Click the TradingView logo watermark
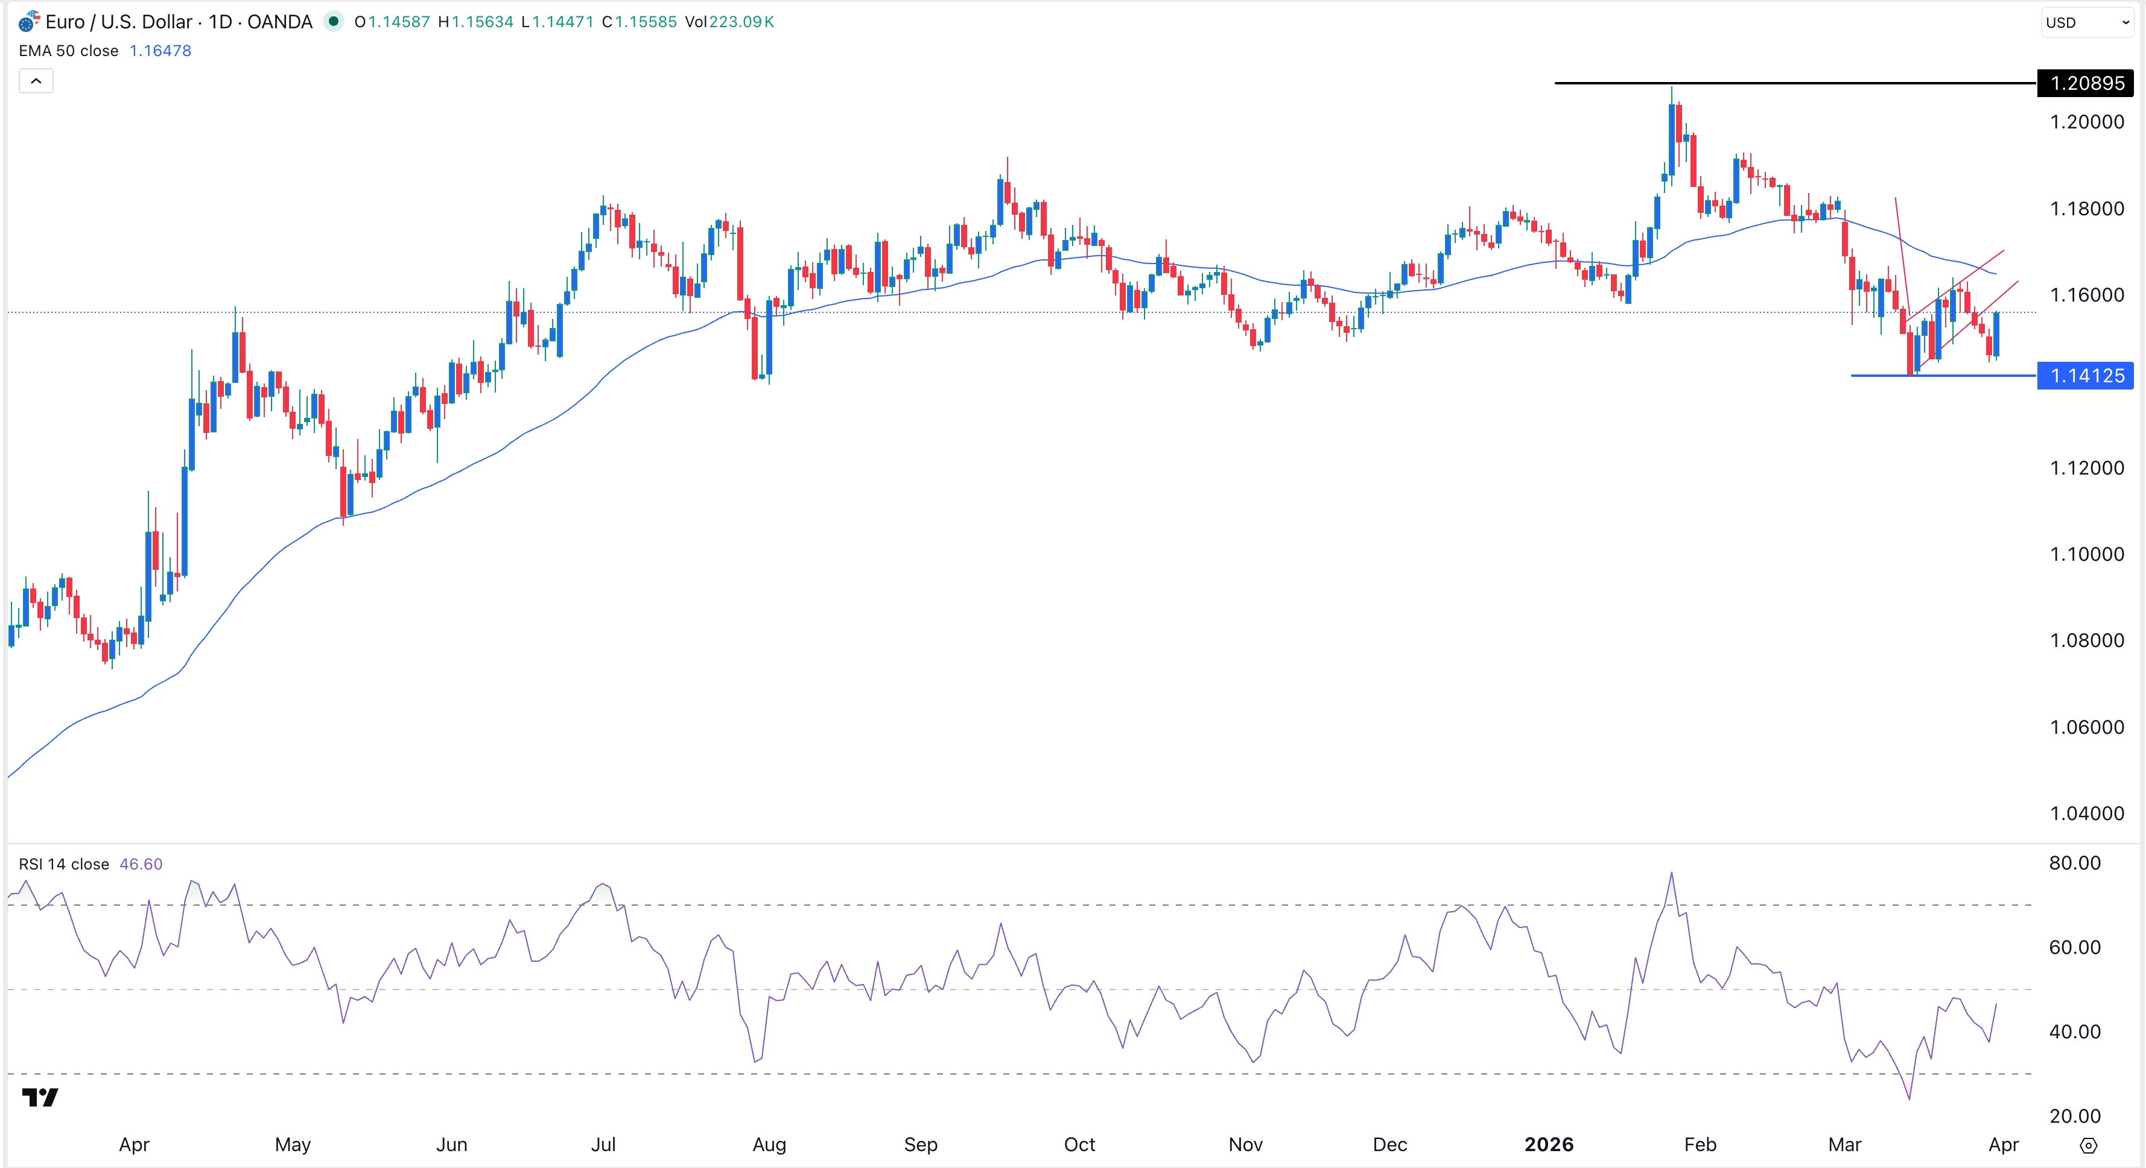 [39, 1097]
